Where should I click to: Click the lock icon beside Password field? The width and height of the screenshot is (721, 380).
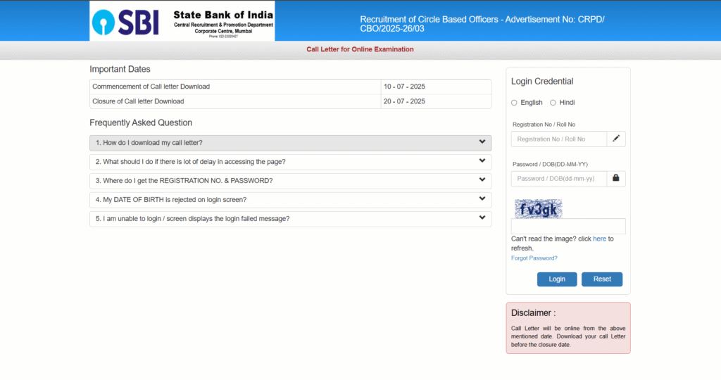(x=615, y=178)
